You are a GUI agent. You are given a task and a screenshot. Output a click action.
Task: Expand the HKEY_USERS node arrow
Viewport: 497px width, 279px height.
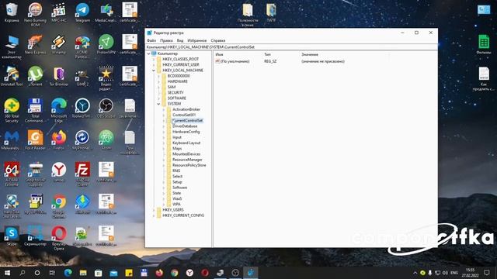(x=154, y=210)
